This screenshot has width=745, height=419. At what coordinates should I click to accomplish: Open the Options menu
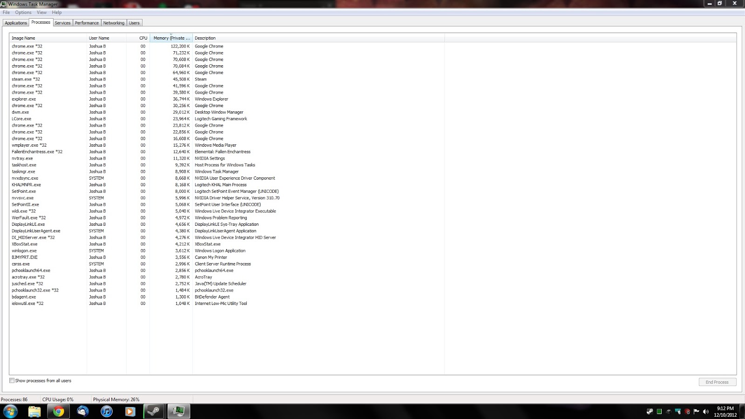pos(23,13)
